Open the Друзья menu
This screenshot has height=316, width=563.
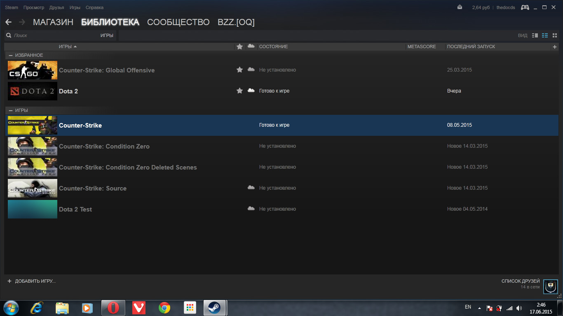click(56, 7)
